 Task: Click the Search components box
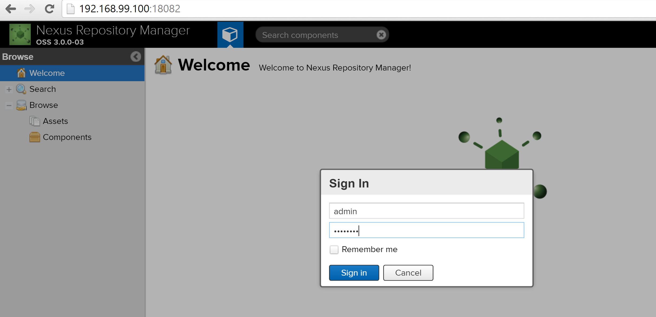pos(317,35)
